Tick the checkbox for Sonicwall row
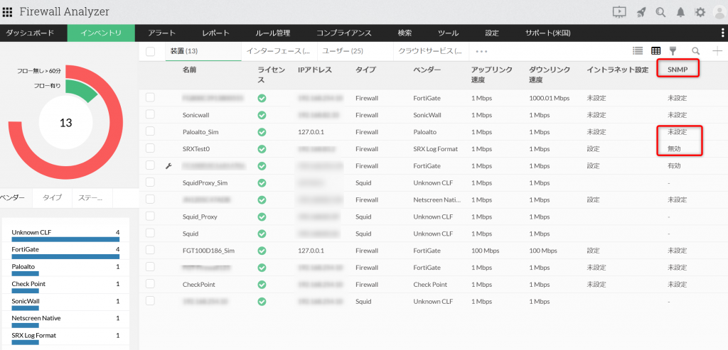The height and width of the screenshot is (350, 728). [150, 114]
